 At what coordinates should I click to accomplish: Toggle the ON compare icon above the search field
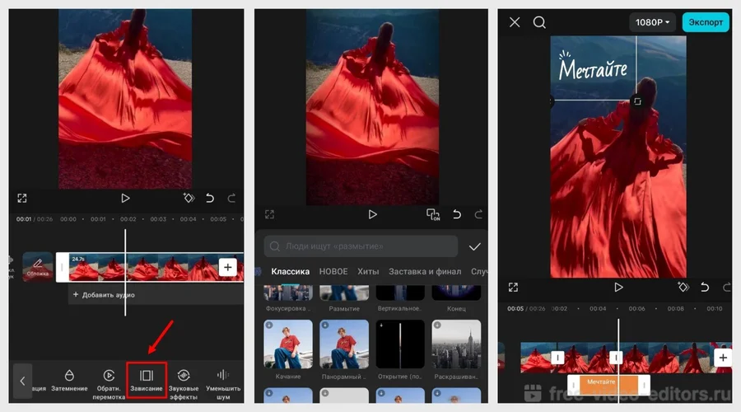click(433, 214)
